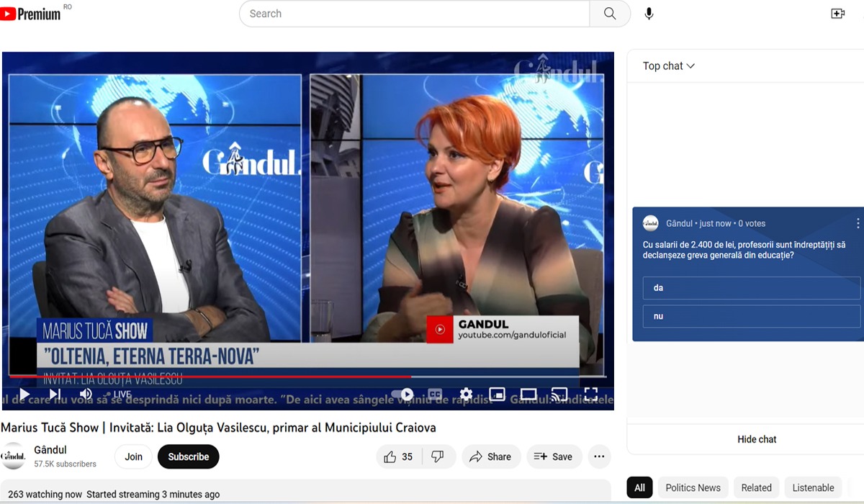This screenshot has height=504, width=864.
Task: Cast video with Play on TV icon
Action: click(559, 394)
